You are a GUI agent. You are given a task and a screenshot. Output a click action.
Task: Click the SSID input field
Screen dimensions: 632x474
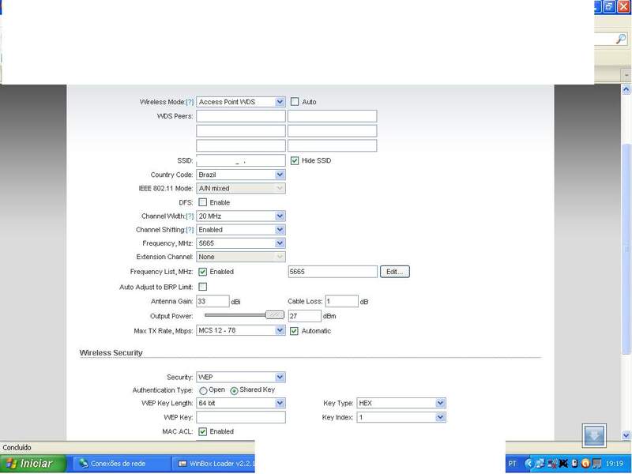coord(241,160)
